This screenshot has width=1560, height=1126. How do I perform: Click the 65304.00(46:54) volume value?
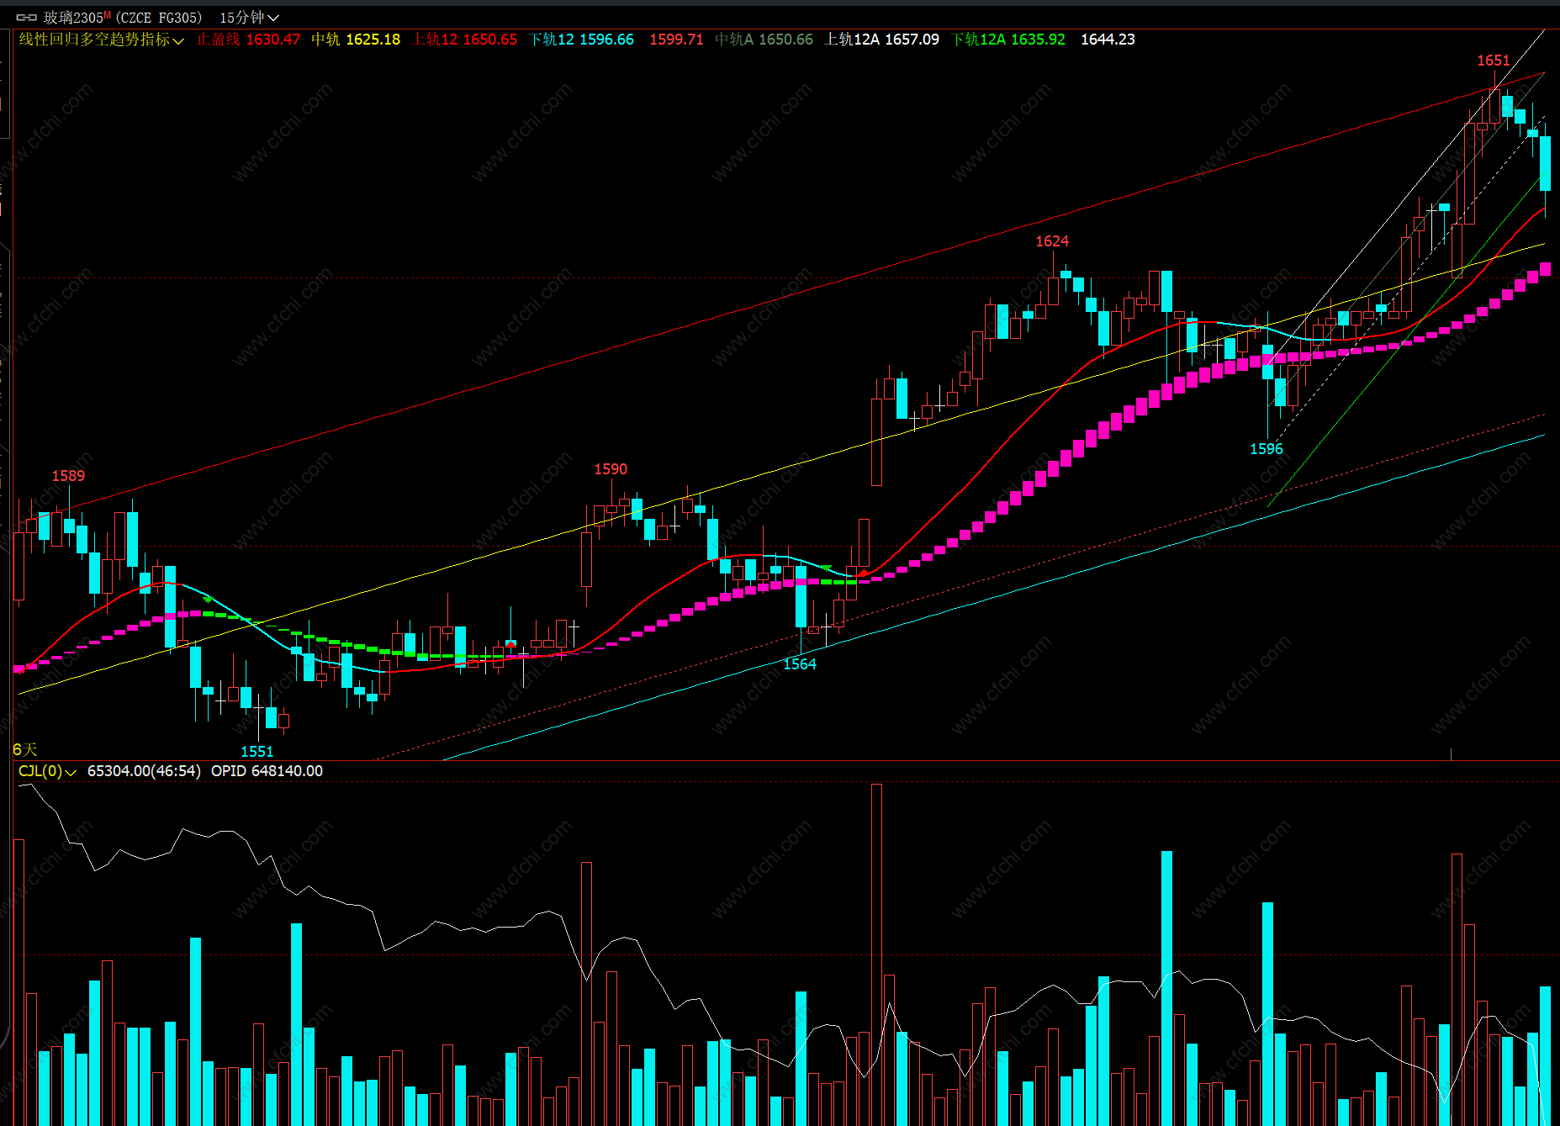pos(144,771)
